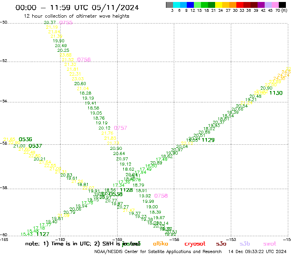Image resolution: width=291 pixels, height=255 pixels.
Task: Click the cyan 6 ft legend swatch
Action: [x=177, y=5]
